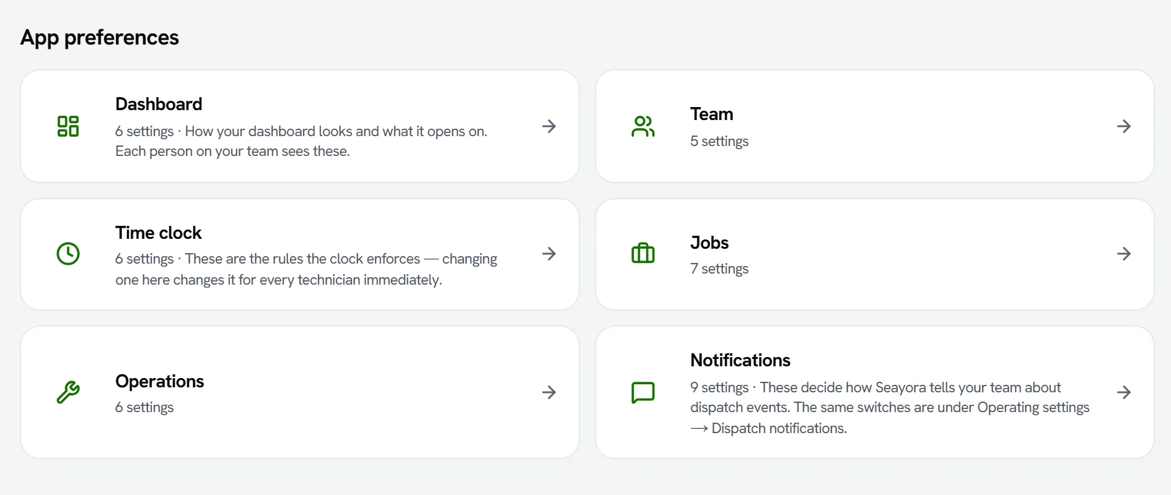
Task: Click the "6 settings" text under Operations
Action: pyautogui.click(x=144, y=407)
